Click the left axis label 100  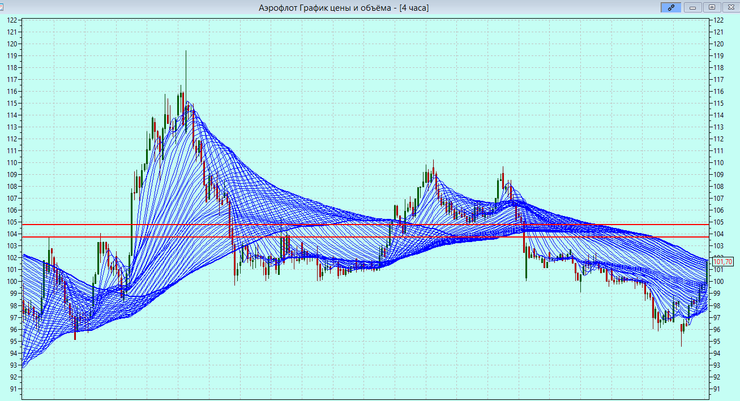[12, 282]
